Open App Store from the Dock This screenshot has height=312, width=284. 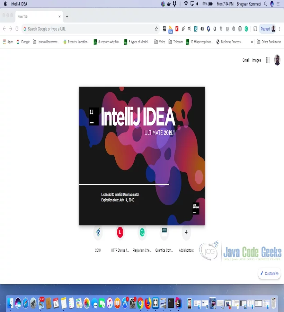125,303
